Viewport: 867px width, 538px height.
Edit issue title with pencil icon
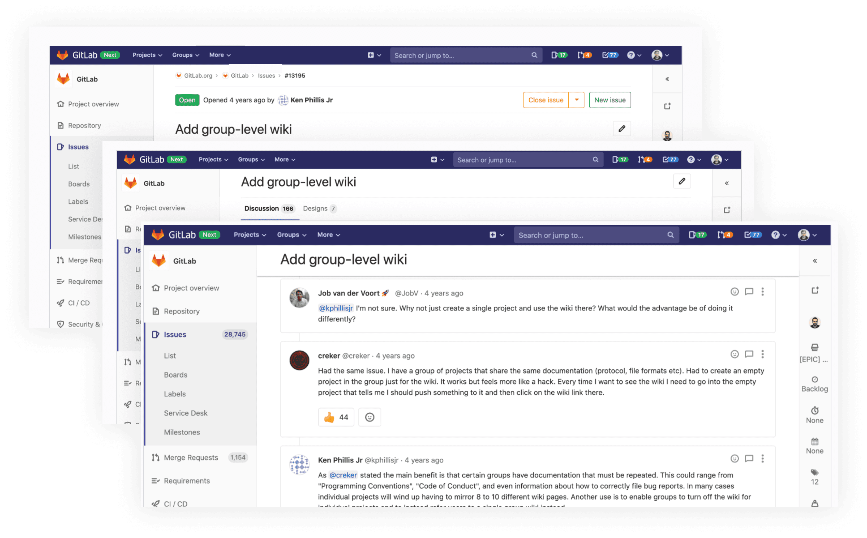[x=682, y=181]
